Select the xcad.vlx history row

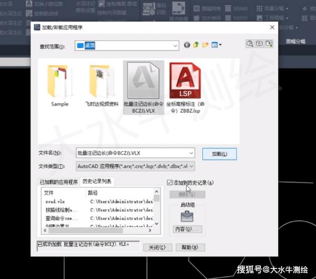(x=99, y=201)
